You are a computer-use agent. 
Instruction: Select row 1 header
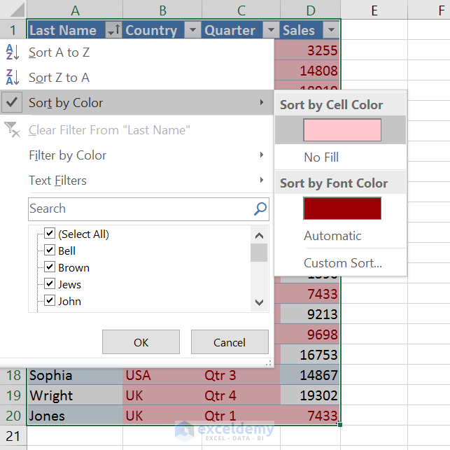(13, 30)
